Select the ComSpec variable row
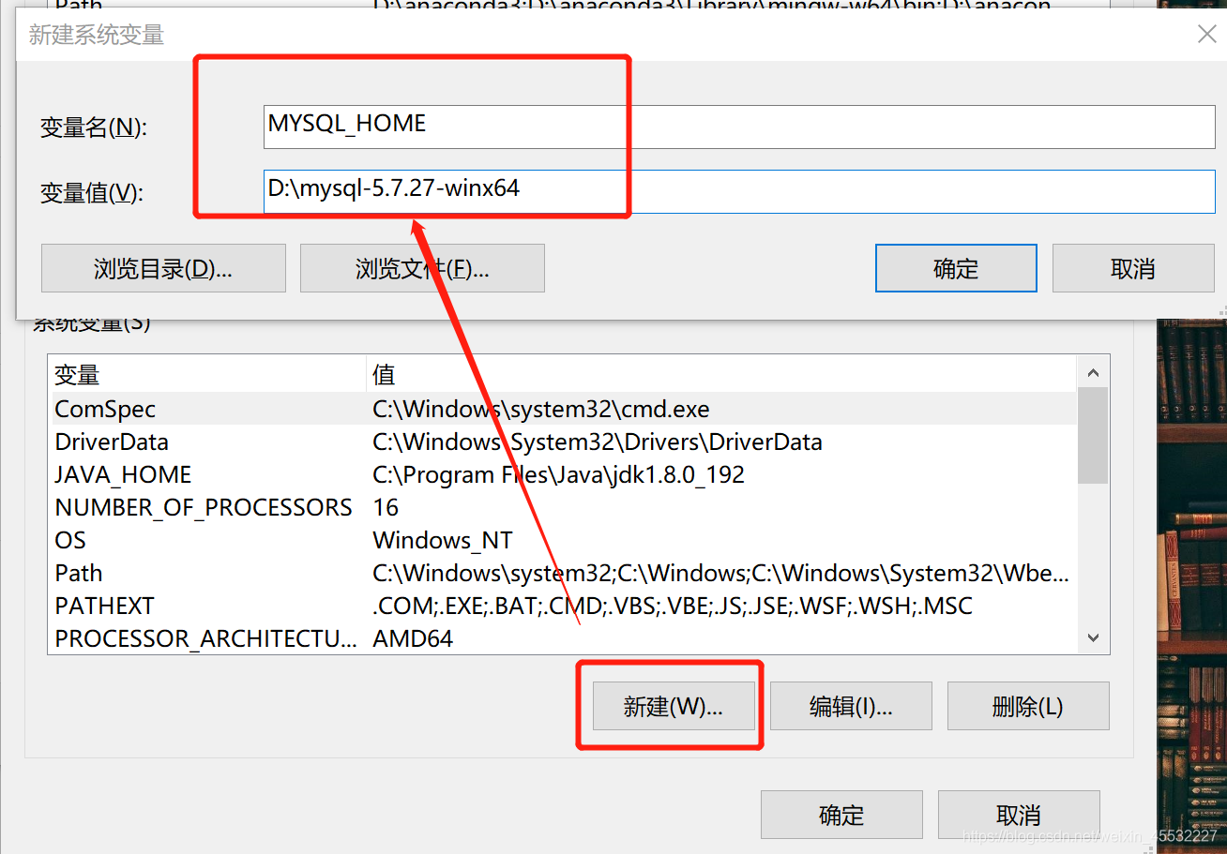1227x854 pixels. coord(562,409)
